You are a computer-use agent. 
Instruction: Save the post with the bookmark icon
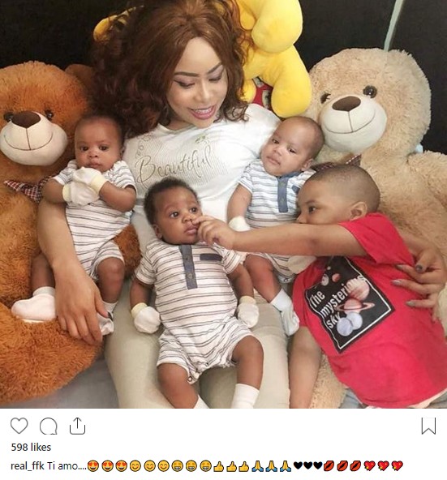[x=428, y=426]
